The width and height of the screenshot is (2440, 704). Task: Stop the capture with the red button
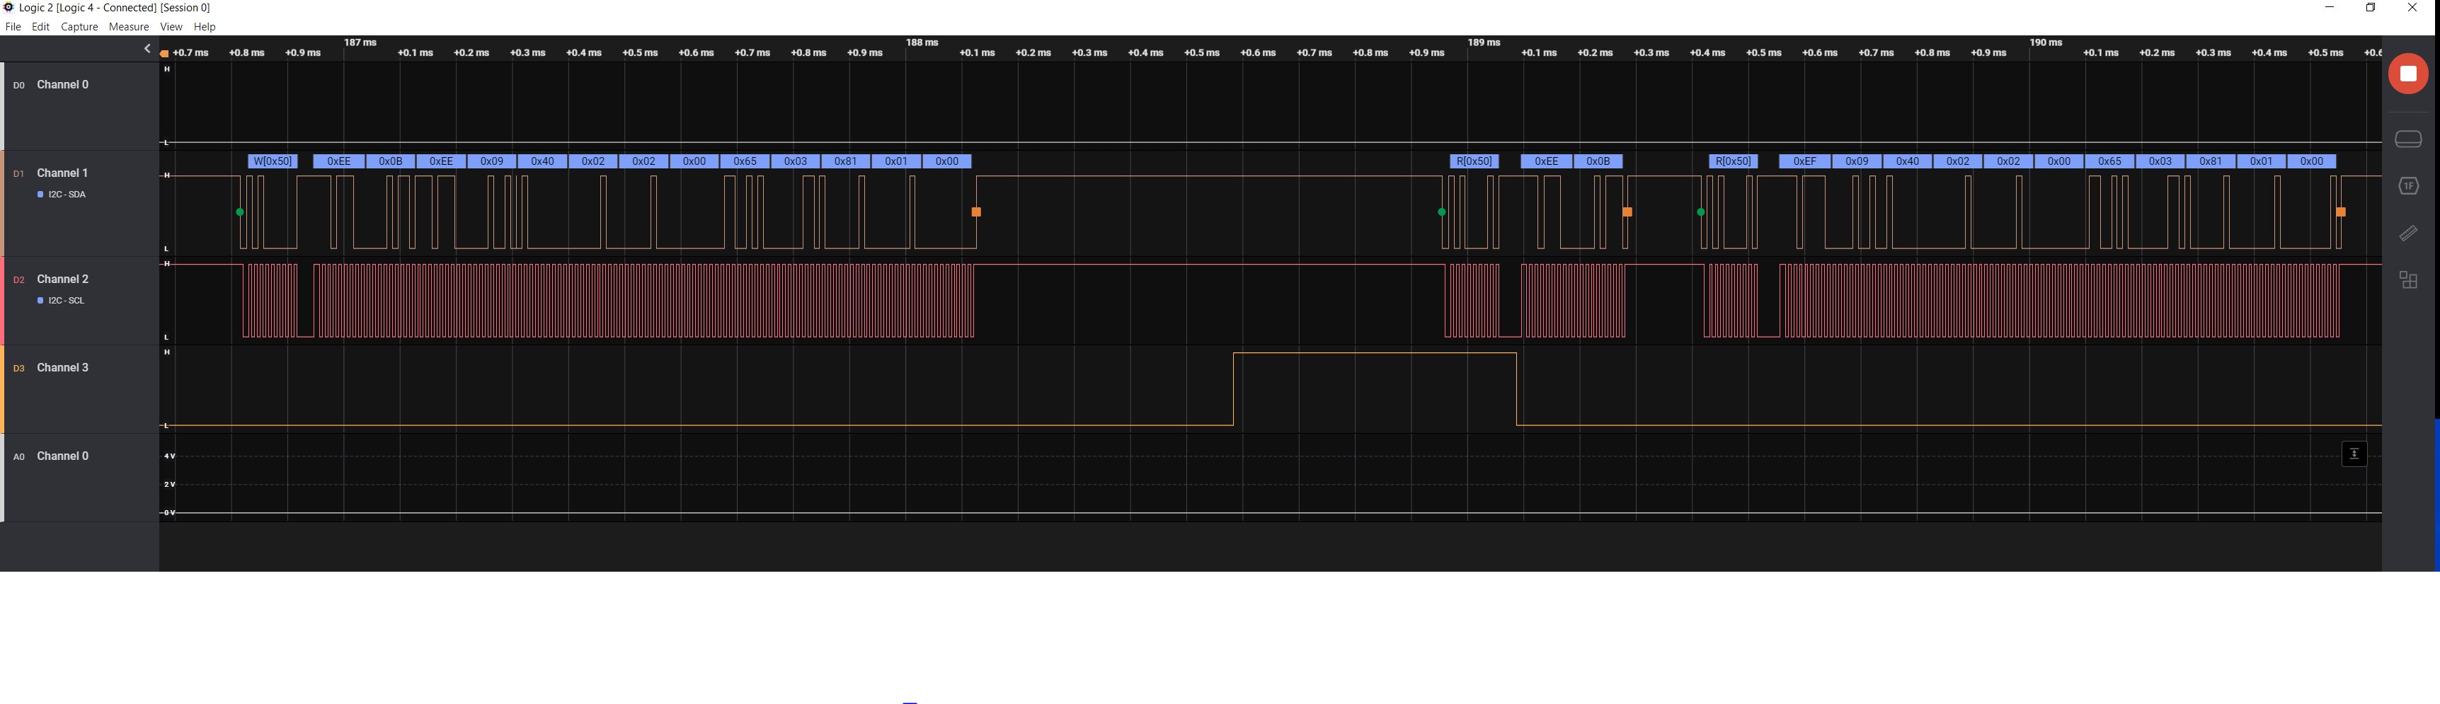point(2407,74)
